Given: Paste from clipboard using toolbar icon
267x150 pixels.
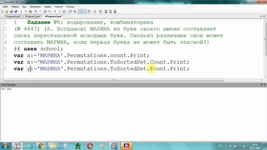Looking at the screenshot, I should [30, 11].
